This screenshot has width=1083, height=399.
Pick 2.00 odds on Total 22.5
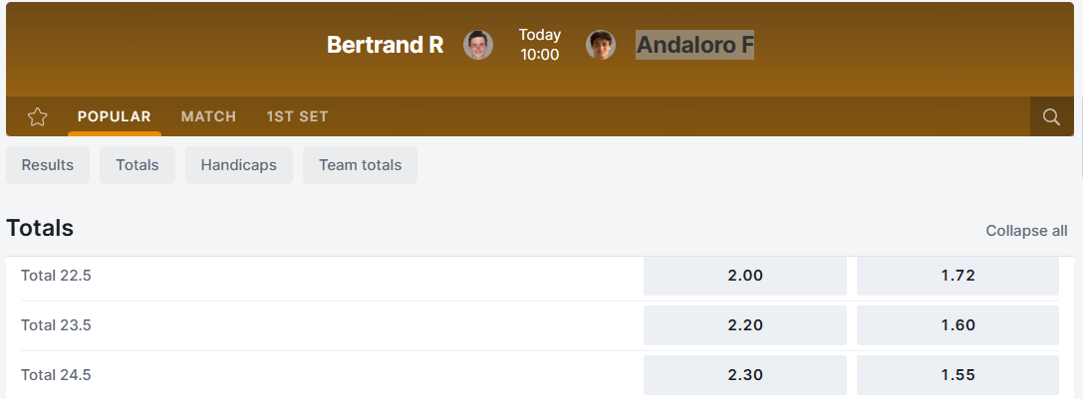(745, 276)
